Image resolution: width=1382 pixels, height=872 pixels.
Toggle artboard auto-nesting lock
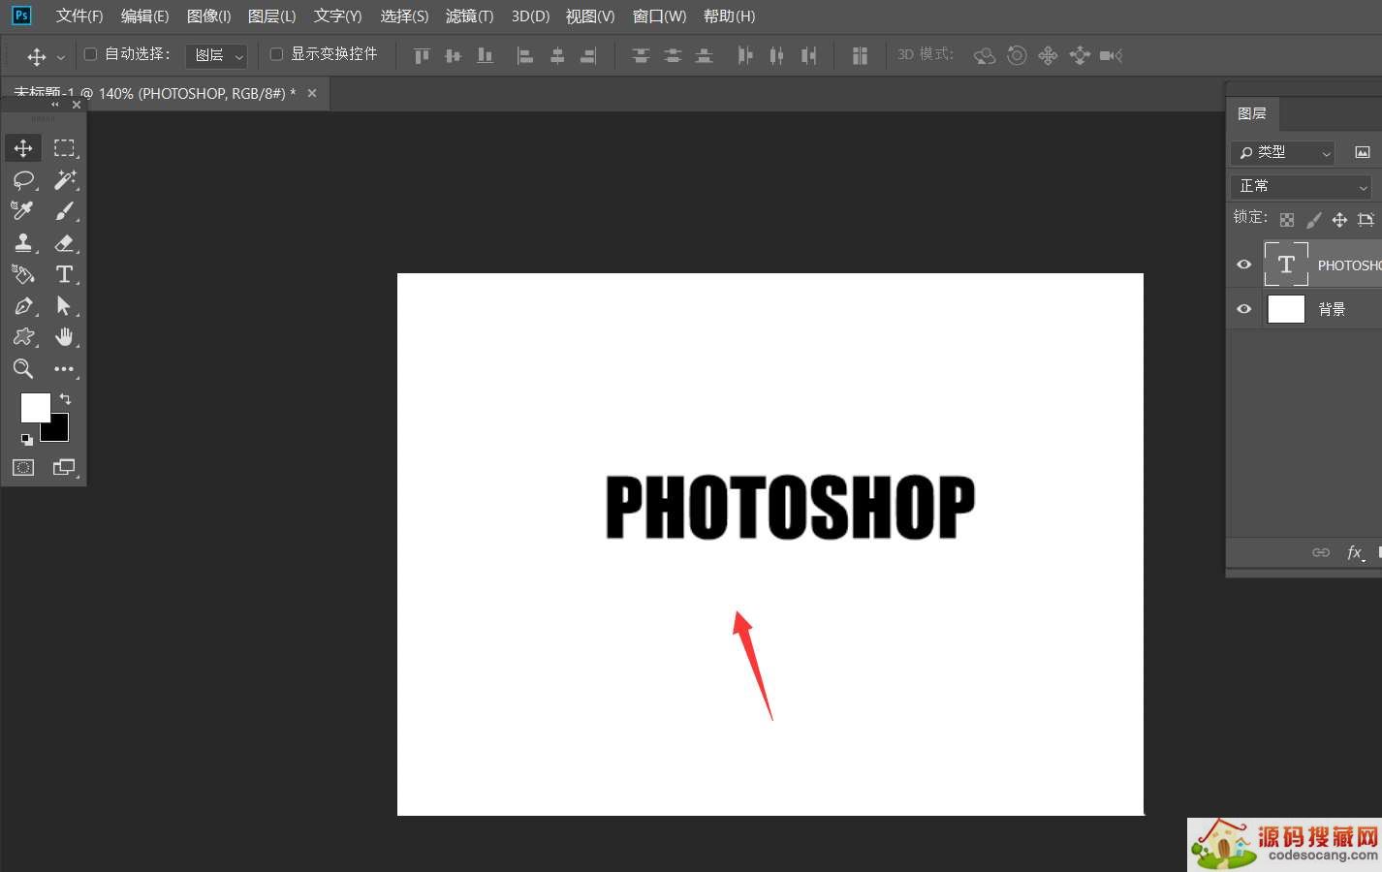click(x=1366, y=220)
